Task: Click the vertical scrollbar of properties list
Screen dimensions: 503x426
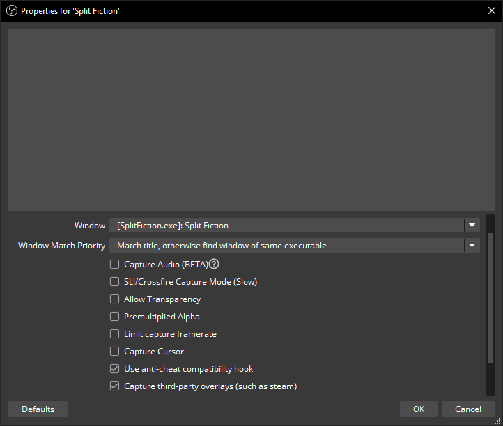Action: click(490, 298)
